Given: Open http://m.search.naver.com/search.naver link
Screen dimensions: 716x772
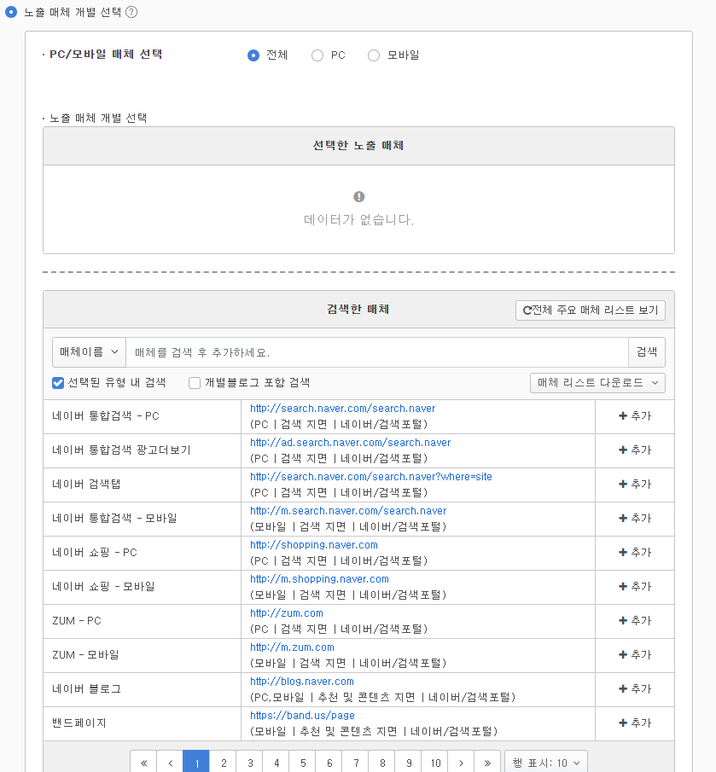Looking at the screenshot, I should [348, 511].
